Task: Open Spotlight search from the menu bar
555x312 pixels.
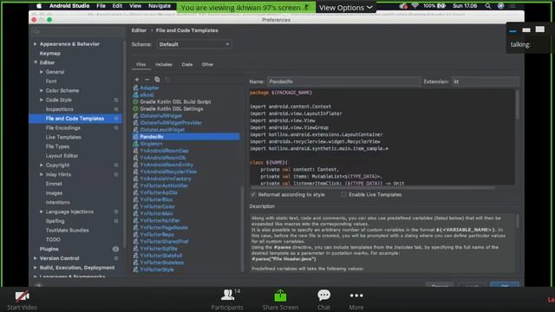Action: 487,6
